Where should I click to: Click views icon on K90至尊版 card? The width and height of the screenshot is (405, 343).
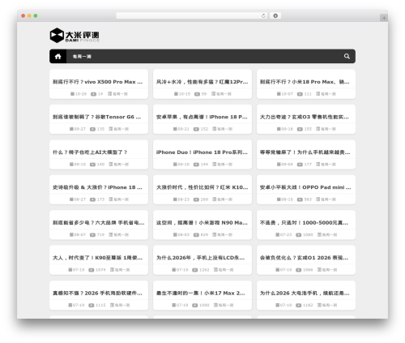[x=92, y=270]
